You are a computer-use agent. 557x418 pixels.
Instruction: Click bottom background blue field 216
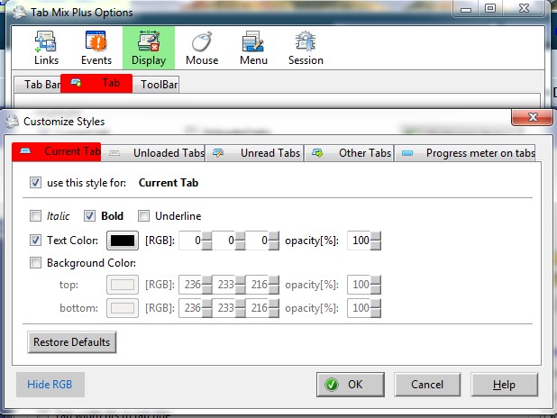[257, 308]
